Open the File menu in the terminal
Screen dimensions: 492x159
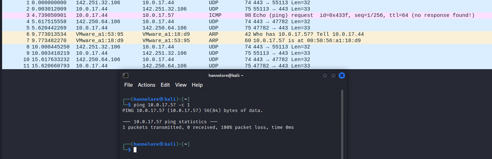(128, 85)
